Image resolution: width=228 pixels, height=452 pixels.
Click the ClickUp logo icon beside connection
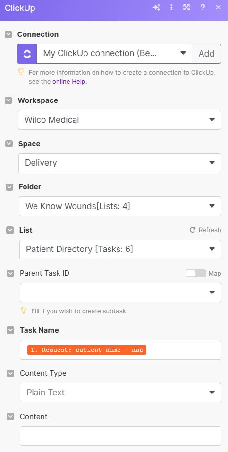tap(27, 54)
